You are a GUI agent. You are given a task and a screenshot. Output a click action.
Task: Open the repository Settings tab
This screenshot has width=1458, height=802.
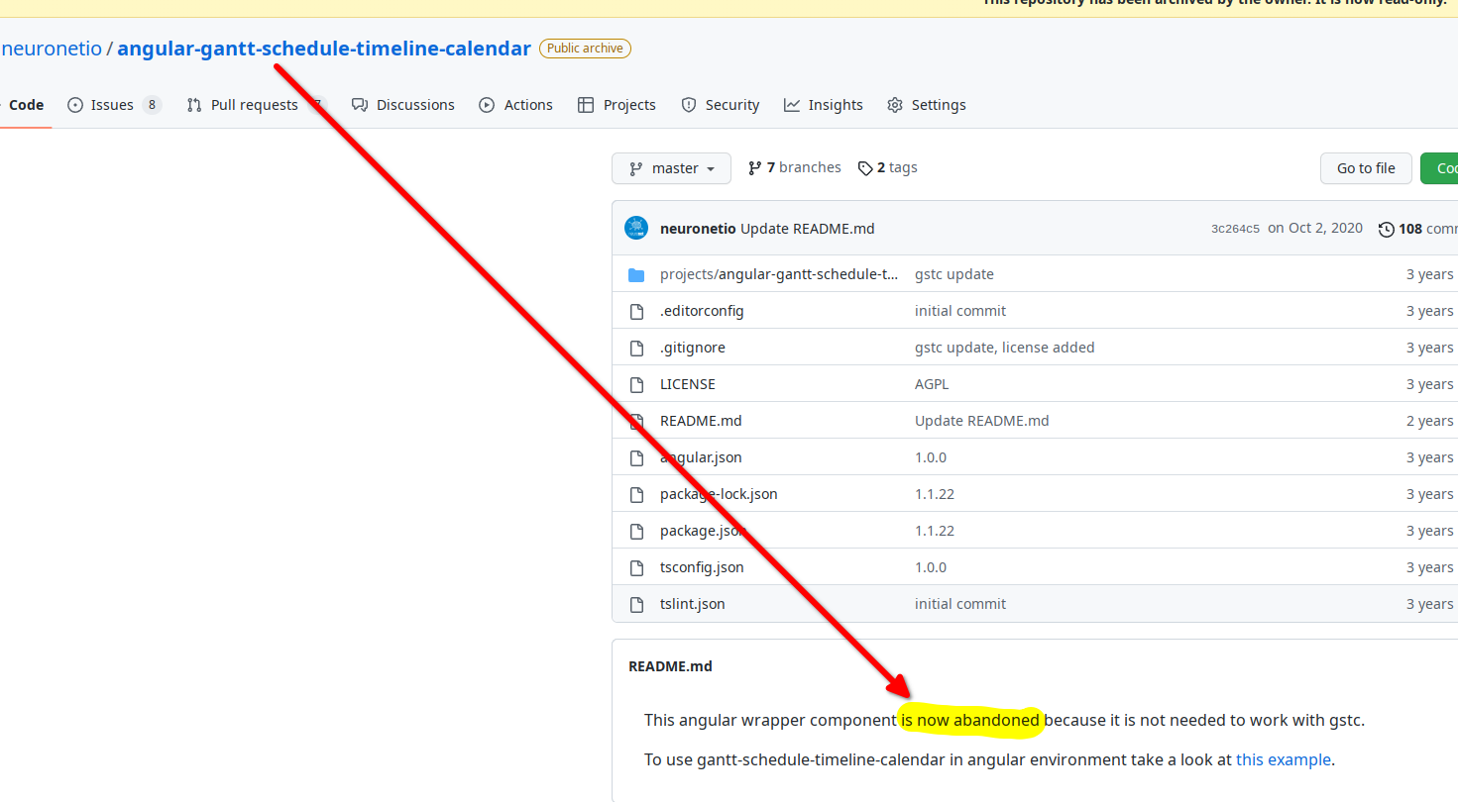[926, 104]
